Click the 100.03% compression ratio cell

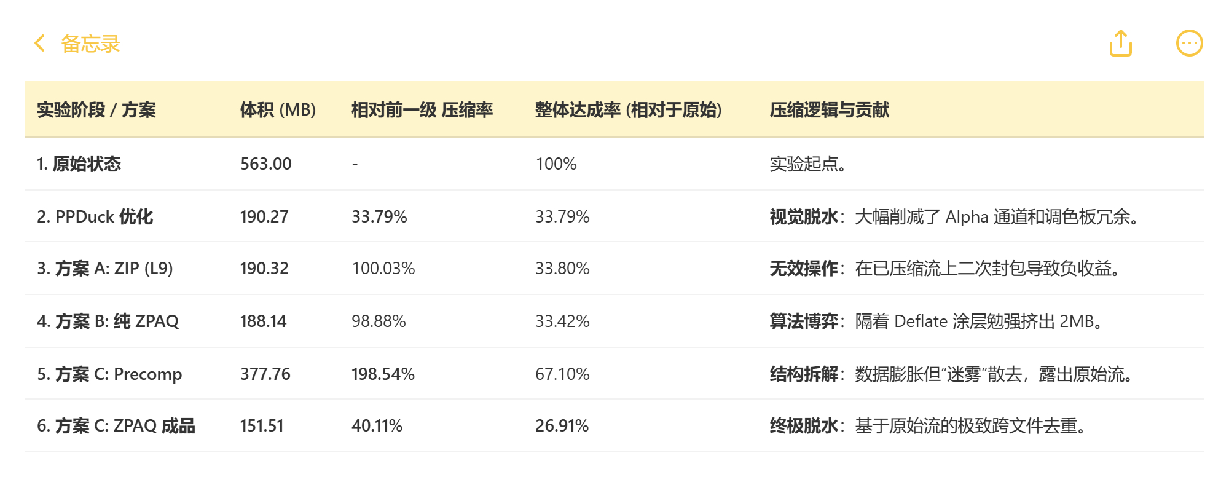click(383, 269)
